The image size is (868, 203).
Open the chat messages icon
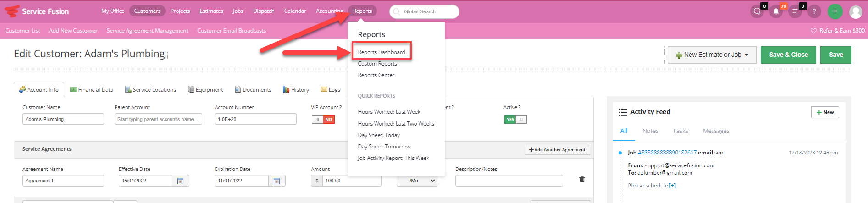(757, 11)
